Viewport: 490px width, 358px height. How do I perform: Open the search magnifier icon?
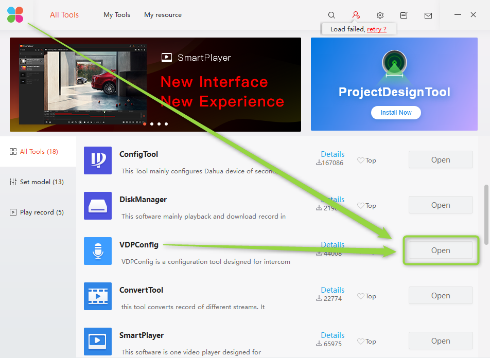331,15
